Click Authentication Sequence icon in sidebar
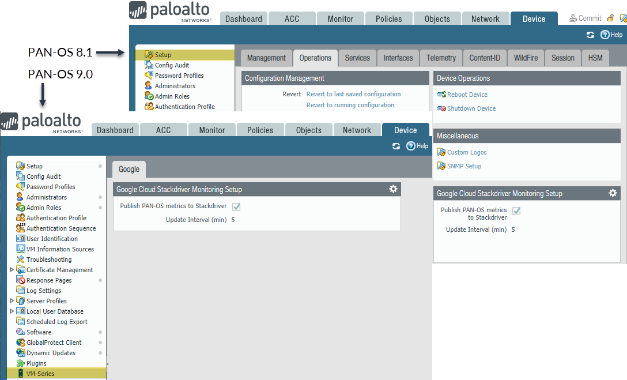Screen dimensions: 627x380 [x=20, y=228]
